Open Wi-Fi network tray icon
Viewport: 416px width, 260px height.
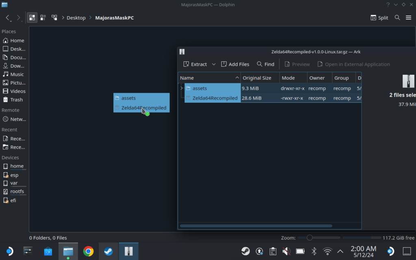pos(327,251)
